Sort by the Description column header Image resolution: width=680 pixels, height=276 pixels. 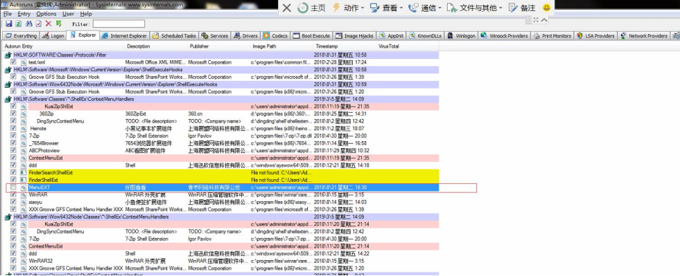point(157,46)
